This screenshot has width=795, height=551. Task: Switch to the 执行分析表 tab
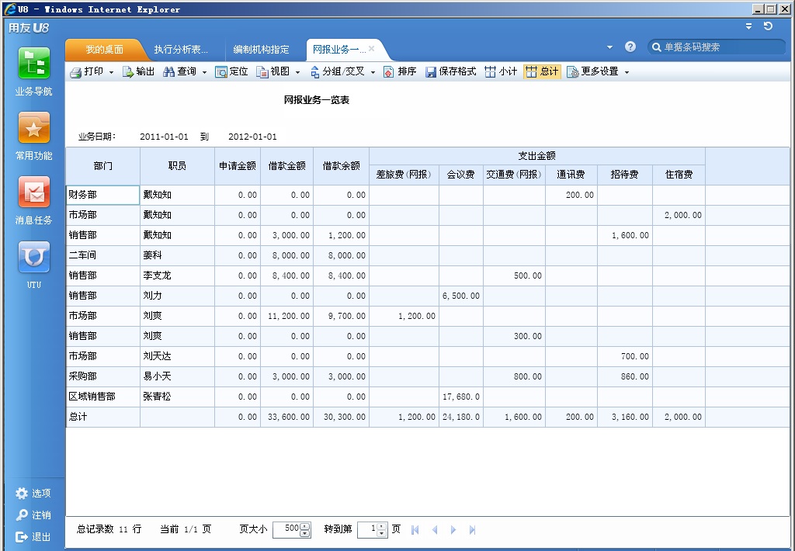[x=181, y=50]
